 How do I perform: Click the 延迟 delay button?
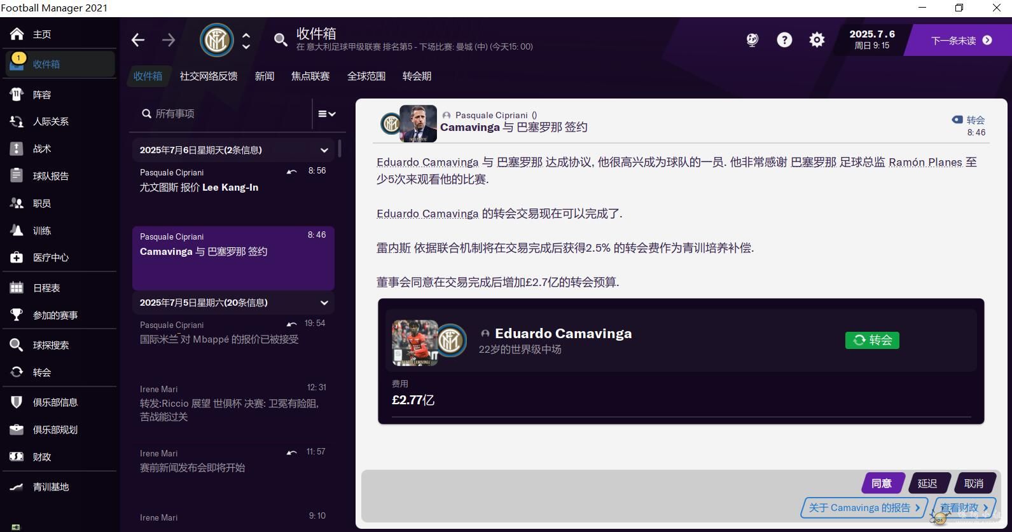pyautogui.click(x=928, y=484)
